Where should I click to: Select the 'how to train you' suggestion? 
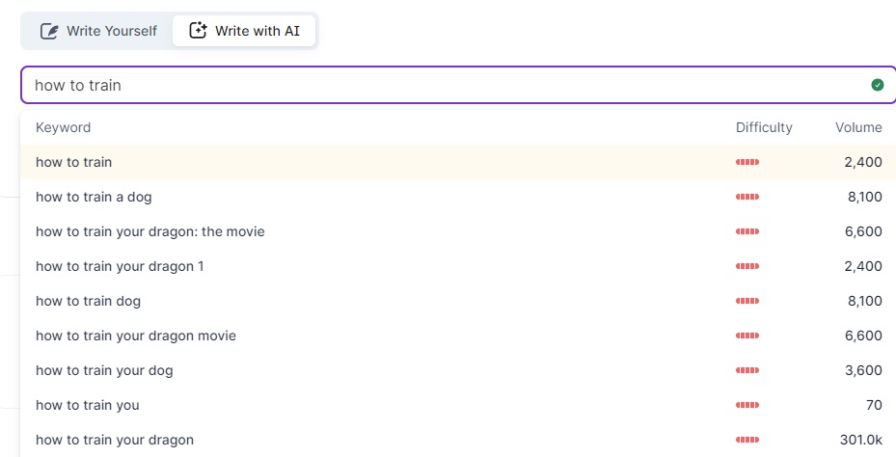click(x=88, y=405)
